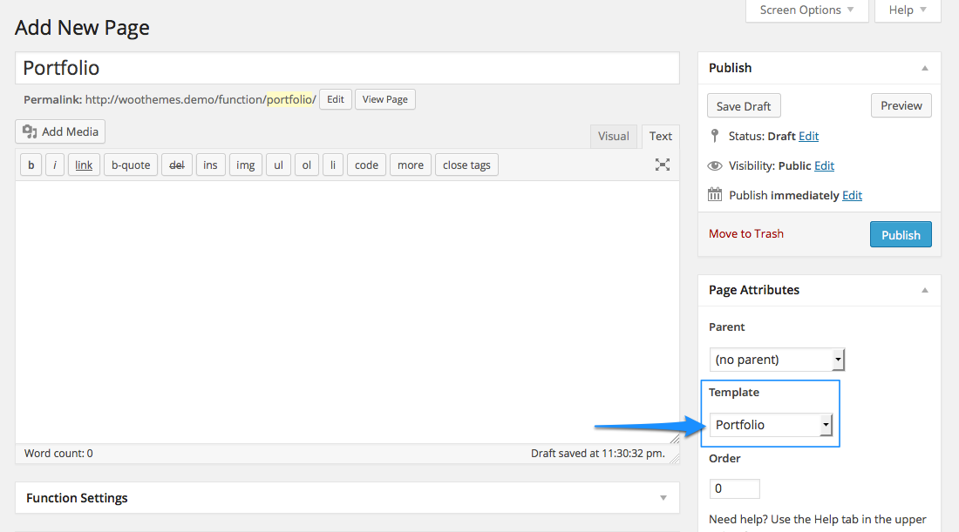Switch to the Visual editor tab

pyautogui.click(x=613, y=136)
